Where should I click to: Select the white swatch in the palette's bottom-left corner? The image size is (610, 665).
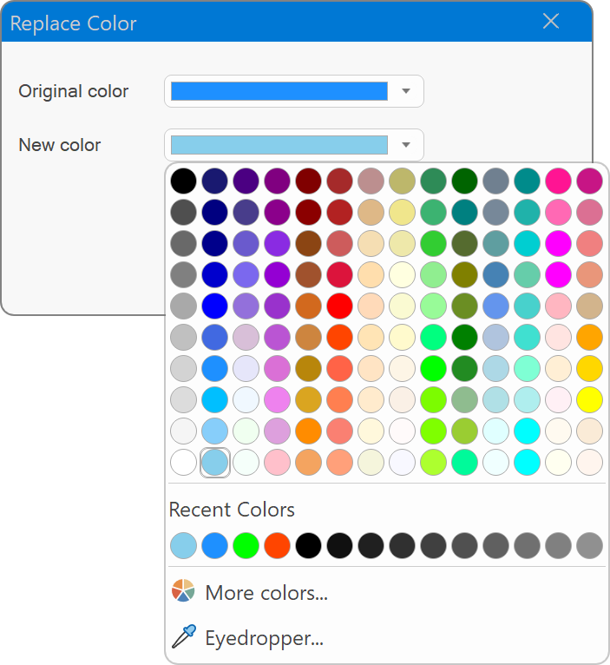click(183, 462)
